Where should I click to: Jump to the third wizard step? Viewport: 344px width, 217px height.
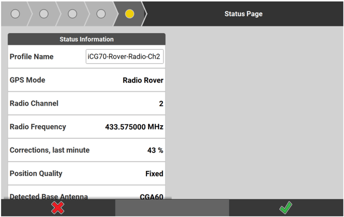72,14
